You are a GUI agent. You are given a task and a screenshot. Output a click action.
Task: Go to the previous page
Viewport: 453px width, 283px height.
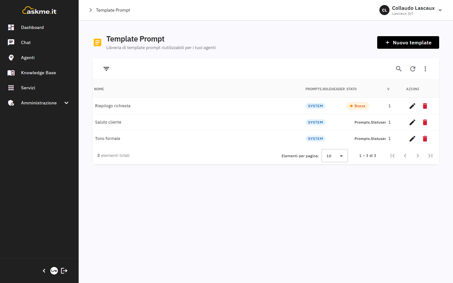405,156
